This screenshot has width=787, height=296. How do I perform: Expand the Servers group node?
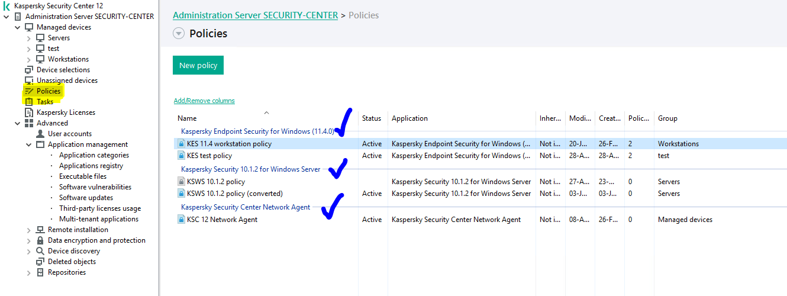(x=28, y=38)
